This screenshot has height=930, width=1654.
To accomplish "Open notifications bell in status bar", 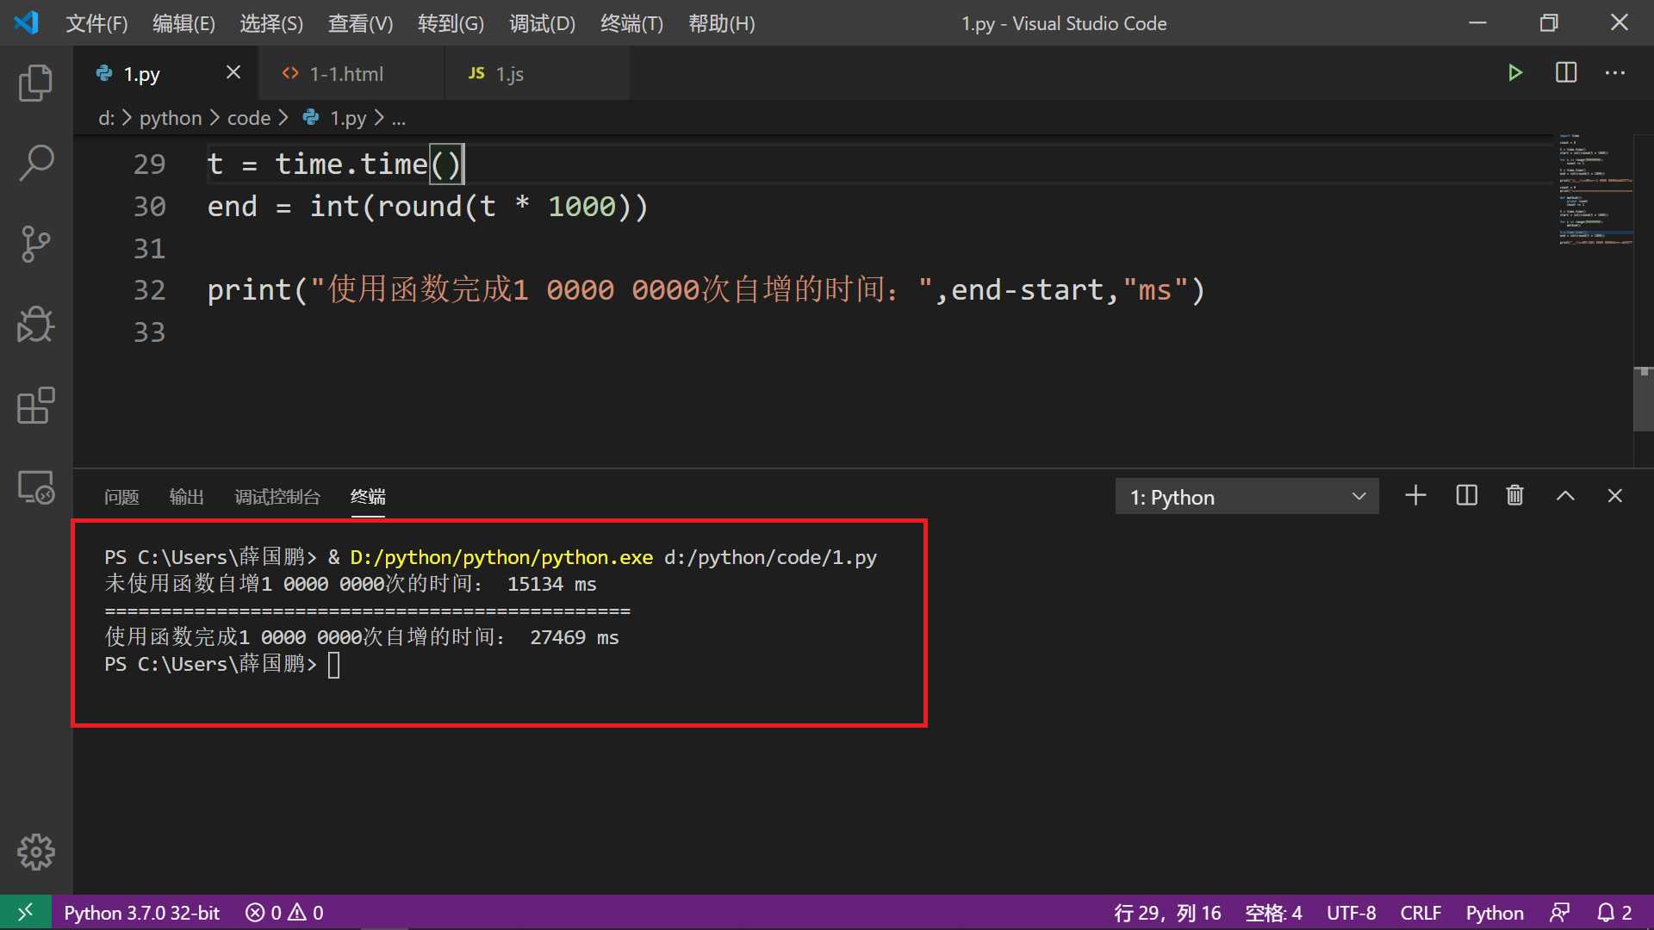I will 1615,912.
